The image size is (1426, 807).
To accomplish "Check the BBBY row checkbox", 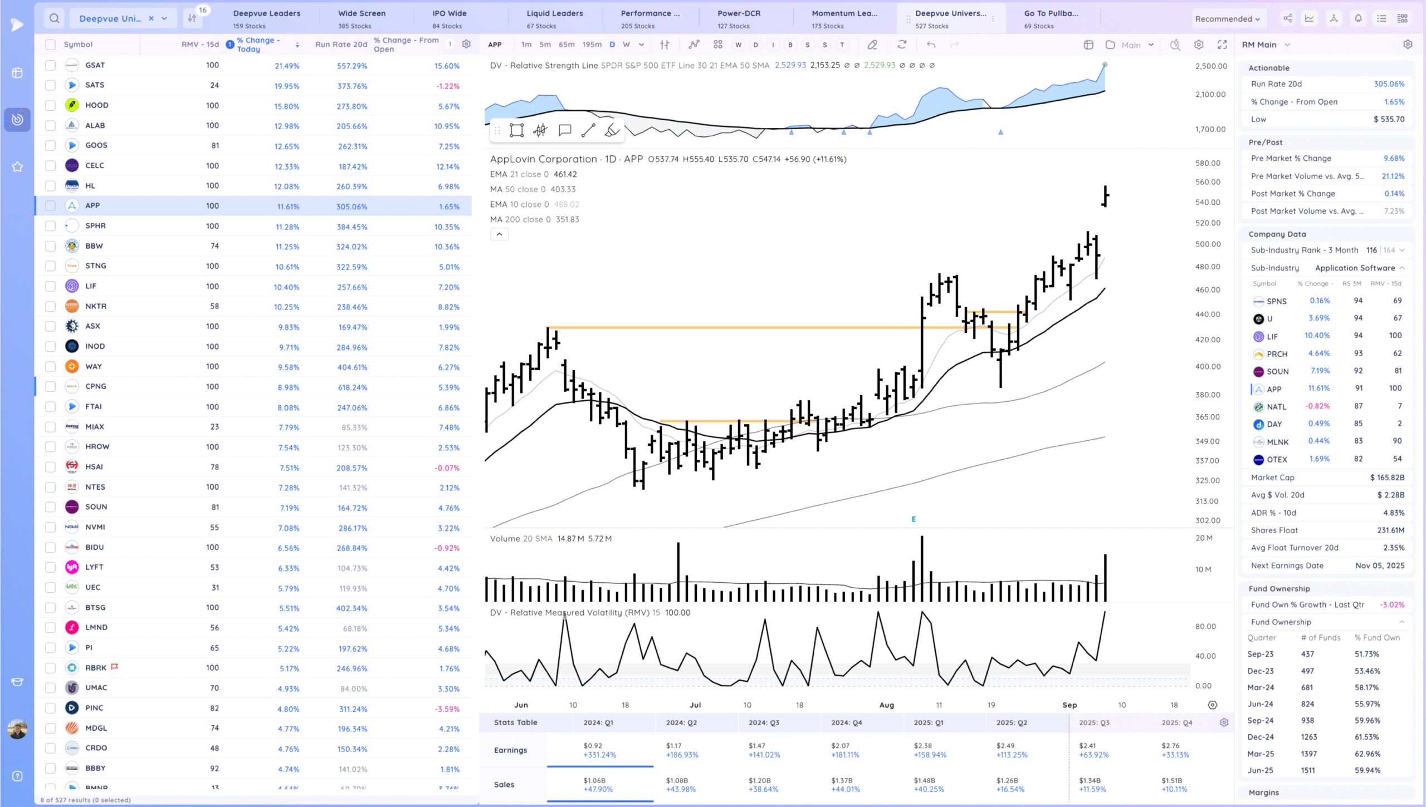I will click(x=50, y=769).
